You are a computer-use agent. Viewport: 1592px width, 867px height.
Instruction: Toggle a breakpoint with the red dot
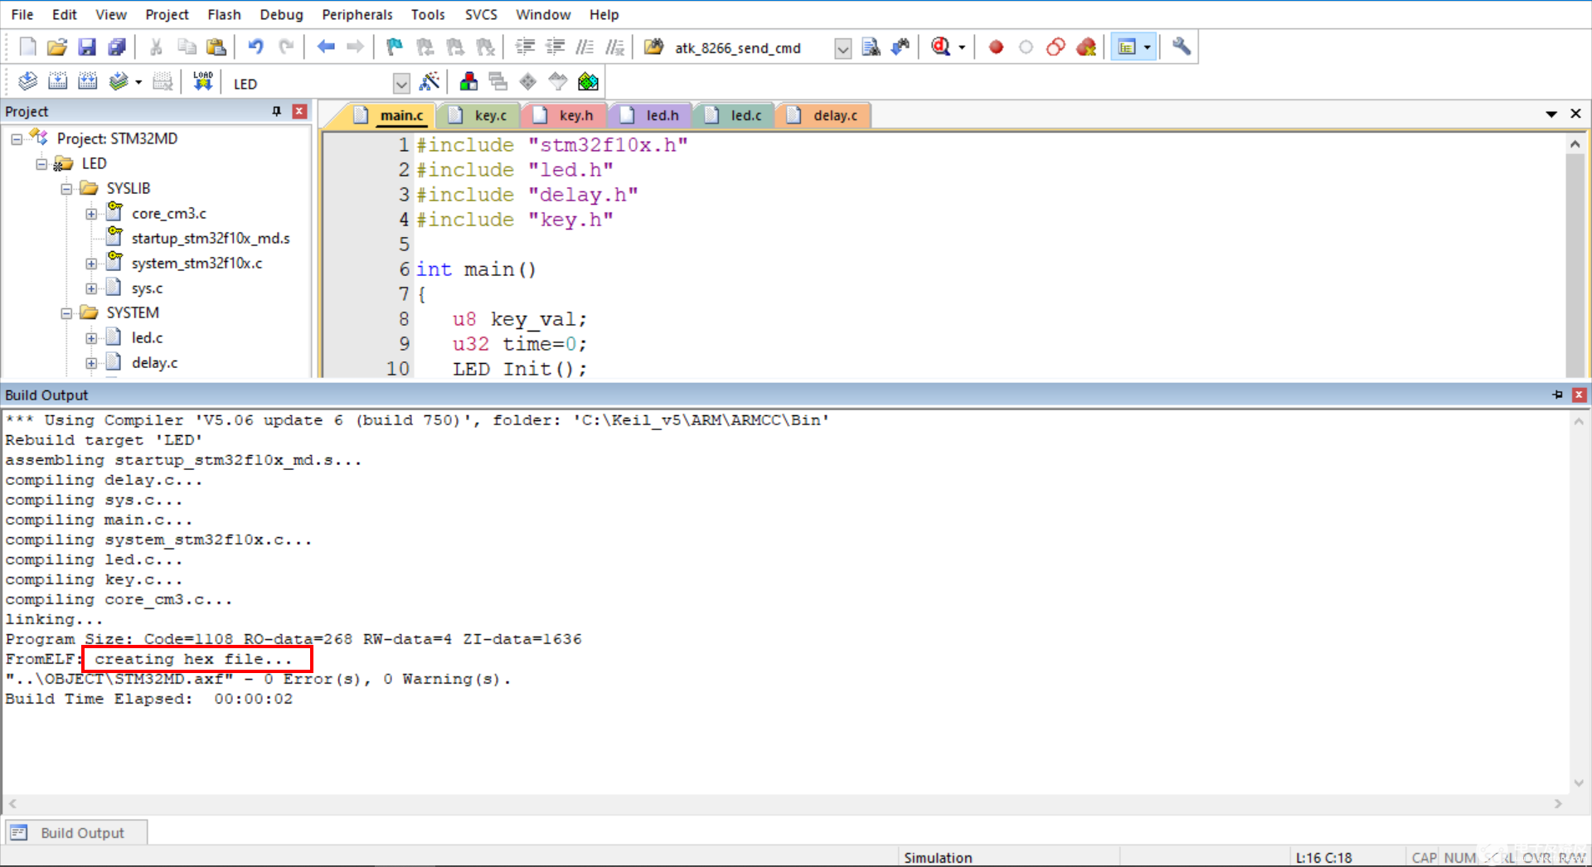[996, 47]
